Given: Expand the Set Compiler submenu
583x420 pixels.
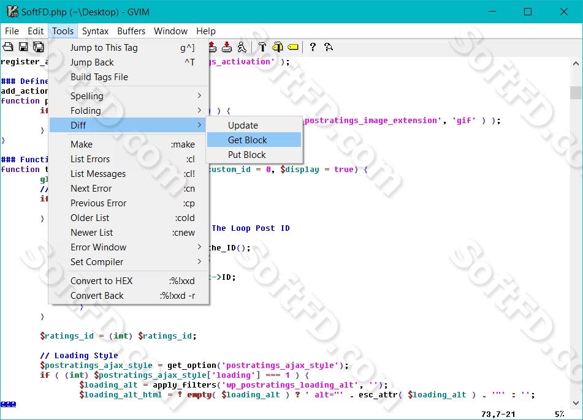Looking at the screenshot, I should (x=129, y=262).
